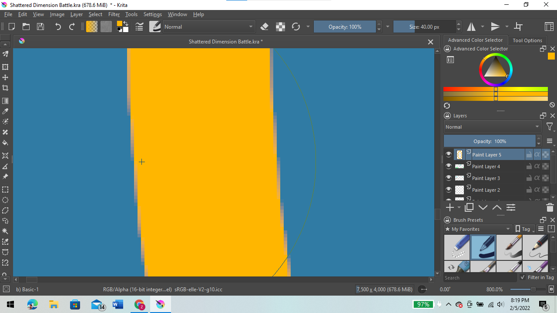Toggle eraser mode in the toolbar
Screen dimensions: 557x313
coord(264,27)
